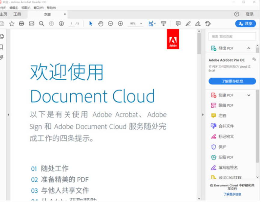Click the 02 准备精美的 PDF contents entry
The width and height of the screenshot is (261, 202).
(x=60, y=179)
